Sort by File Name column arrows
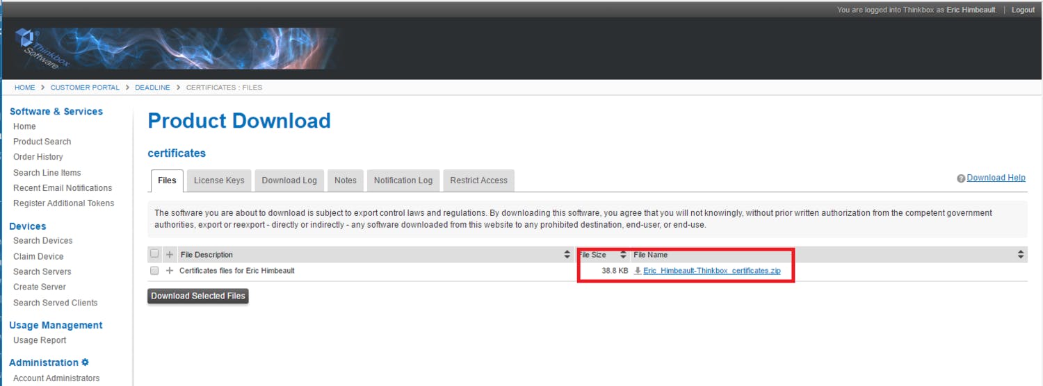The height and width of the screenshot is (386, 1043). tap(1021, 255)
